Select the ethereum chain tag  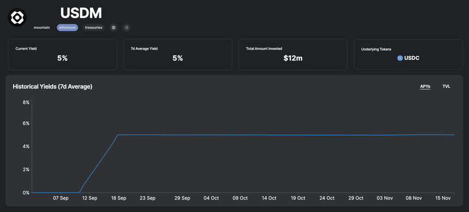[68, 27]
